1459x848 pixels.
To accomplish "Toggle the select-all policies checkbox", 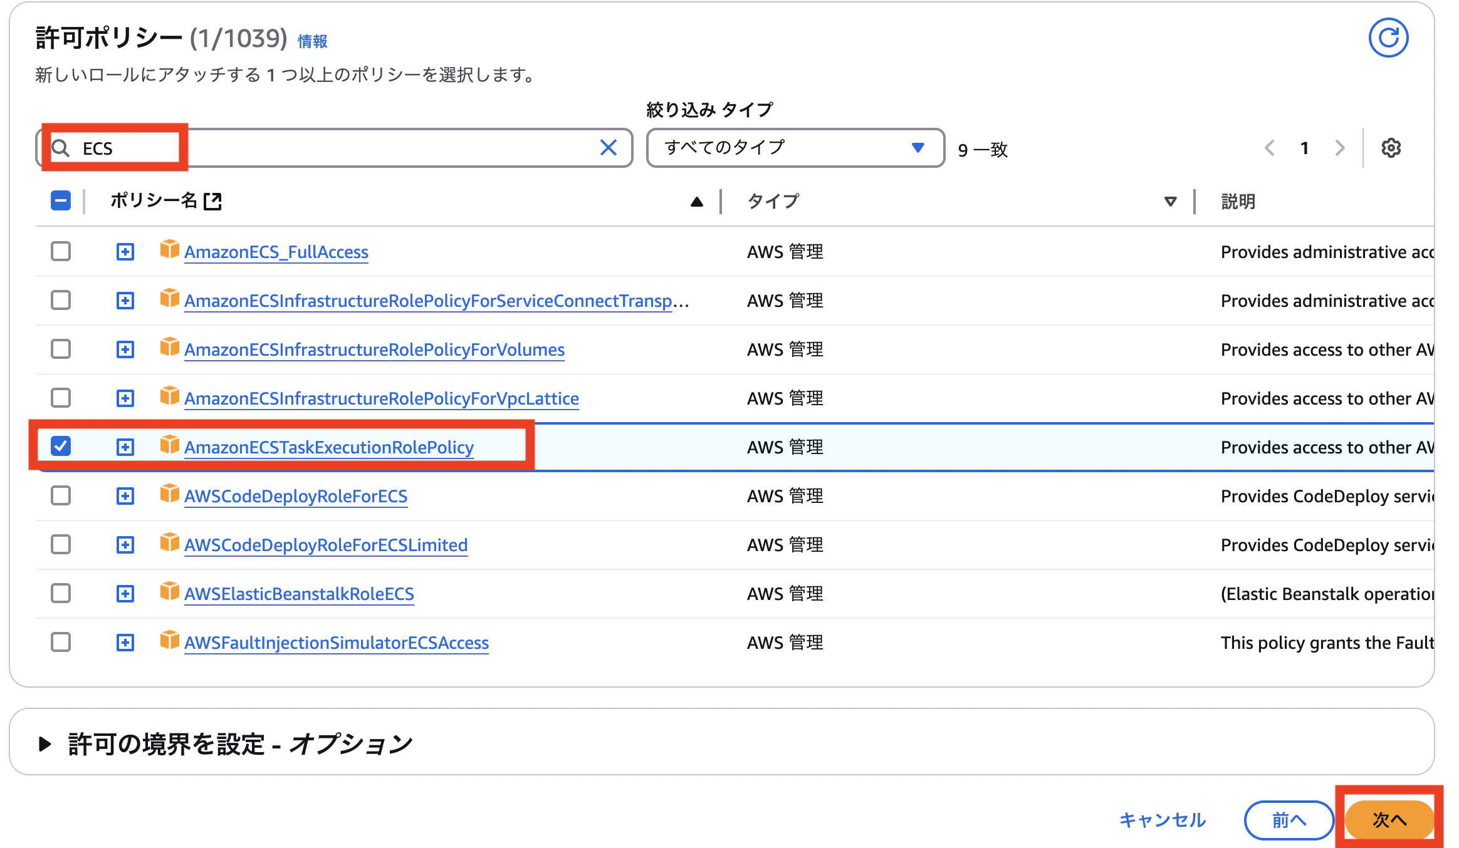I will [61, 201].
